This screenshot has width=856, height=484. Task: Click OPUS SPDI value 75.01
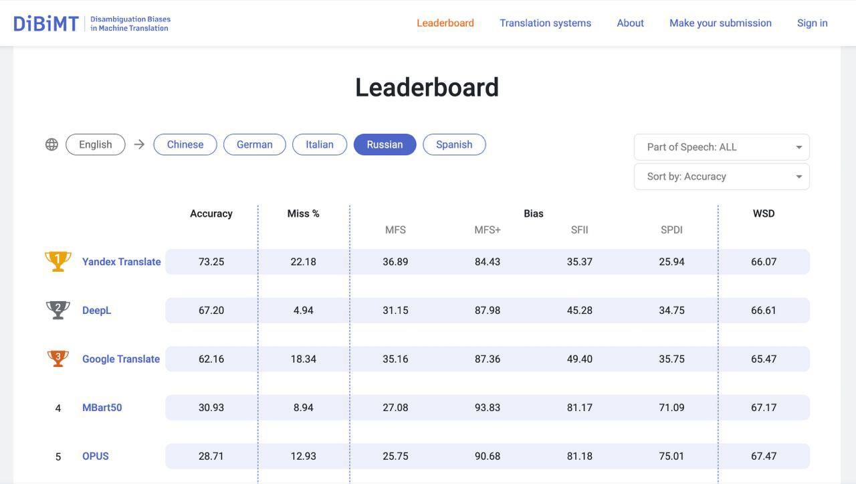click(x=672, y=456)
